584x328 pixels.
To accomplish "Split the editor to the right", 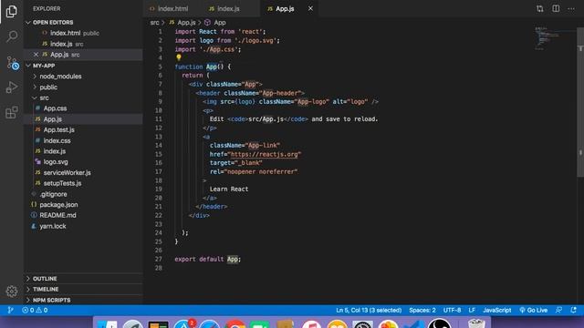I will pos(556,8).
